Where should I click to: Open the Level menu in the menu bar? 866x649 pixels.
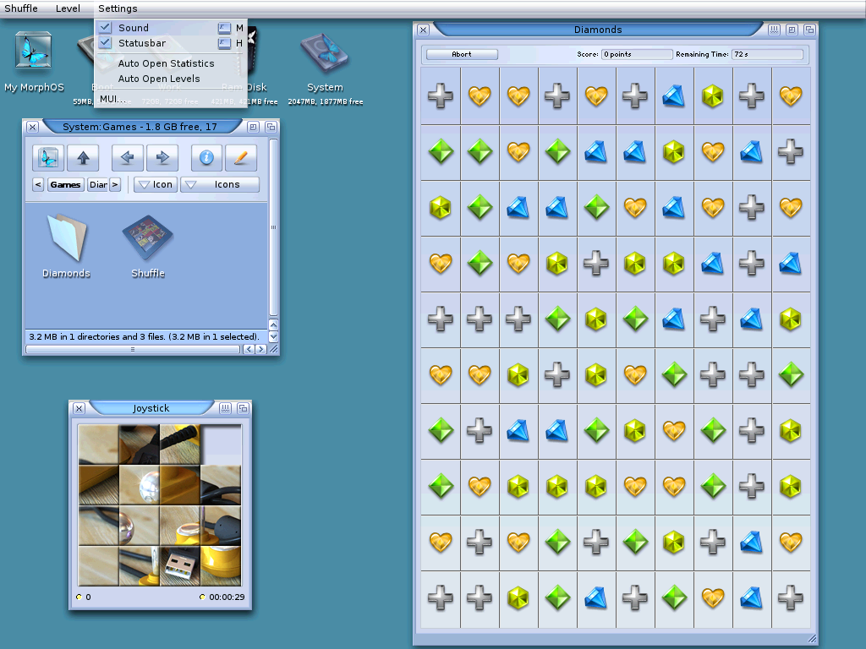[68, 8]
